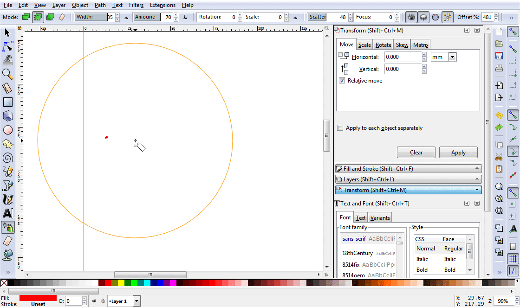Activate the Calligraphy tool

(7, 199)
